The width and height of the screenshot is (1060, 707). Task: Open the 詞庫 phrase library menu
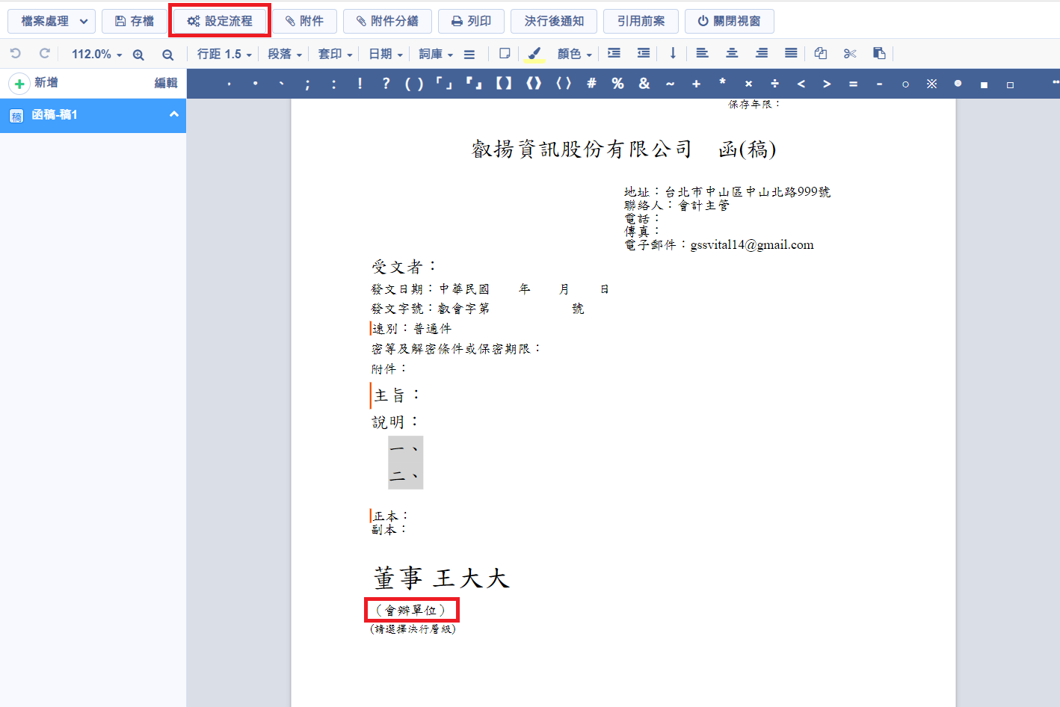coord(436,54)
